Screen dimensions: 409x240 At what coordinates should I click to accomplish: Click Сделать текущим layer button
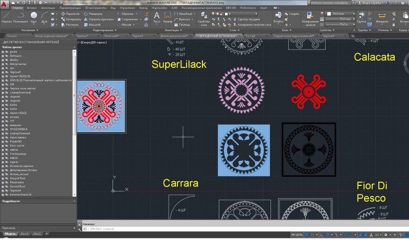pyautogui.click(x=246, y=19)
